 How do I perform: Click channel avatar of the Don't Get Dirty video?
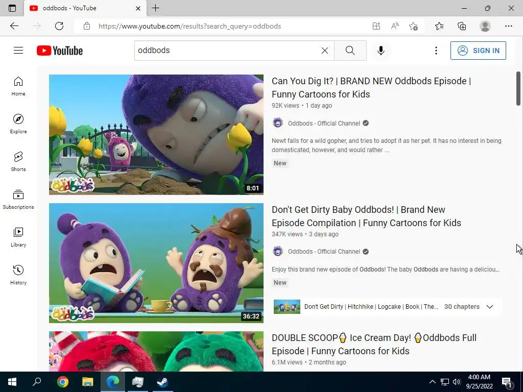tap(278, 251)
